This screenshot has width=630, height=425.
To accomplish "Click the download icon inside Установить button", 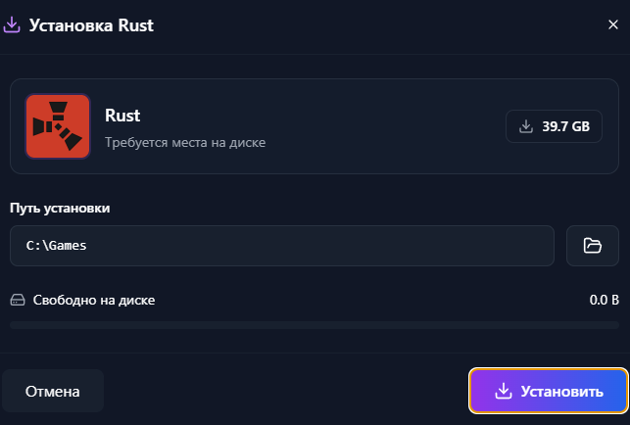I will click(503, 391).
